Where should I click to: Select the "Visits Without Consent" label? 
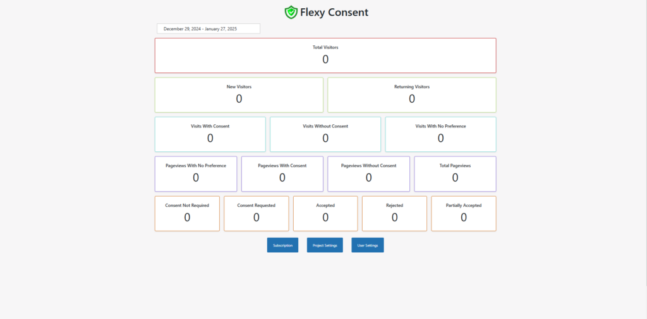325,126
